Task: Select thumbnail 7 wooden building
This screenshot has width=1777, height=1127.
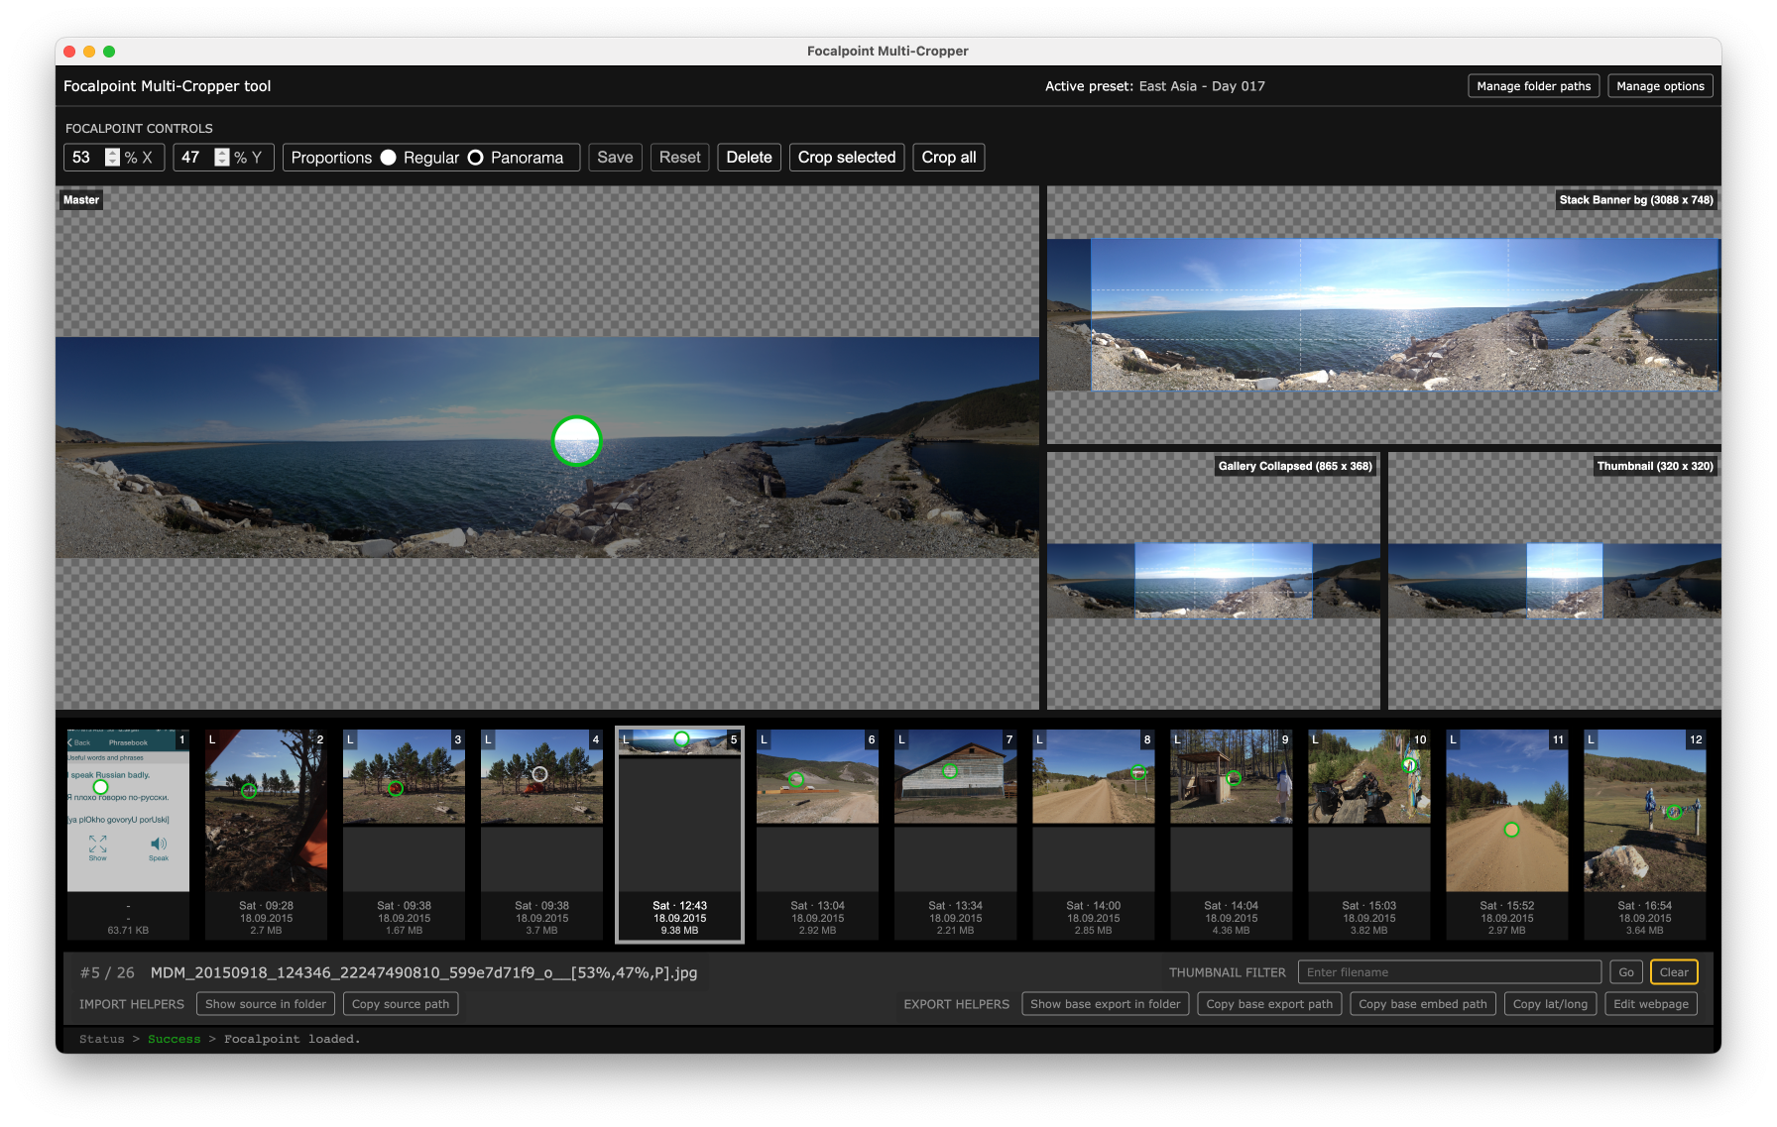Action: tap(955, 835)
